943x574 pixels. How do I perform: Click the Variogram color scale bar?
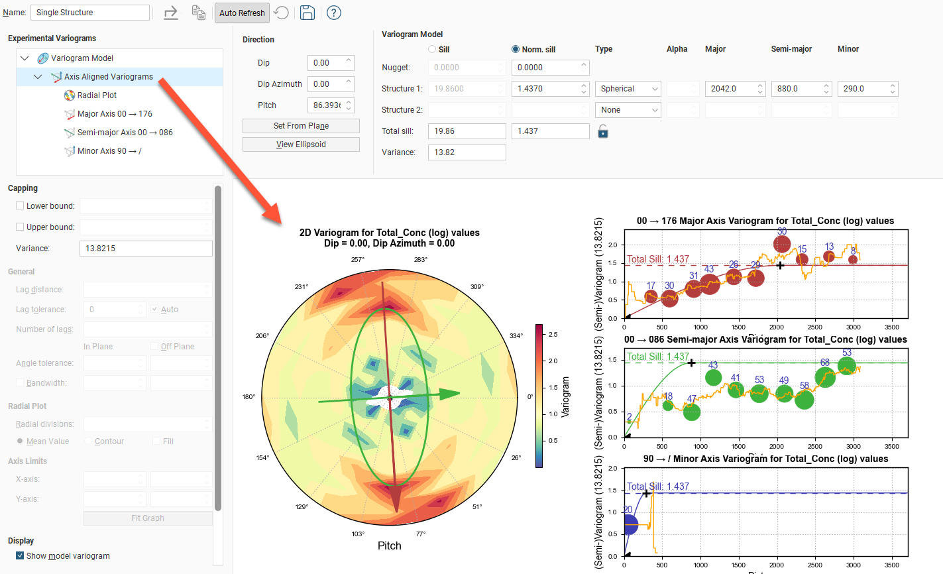click(x=539, y=396)
